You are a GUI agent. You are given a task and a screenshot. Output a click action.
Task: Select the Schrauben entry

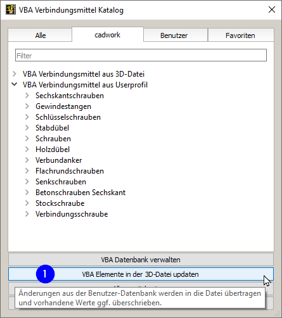[53, 139]
